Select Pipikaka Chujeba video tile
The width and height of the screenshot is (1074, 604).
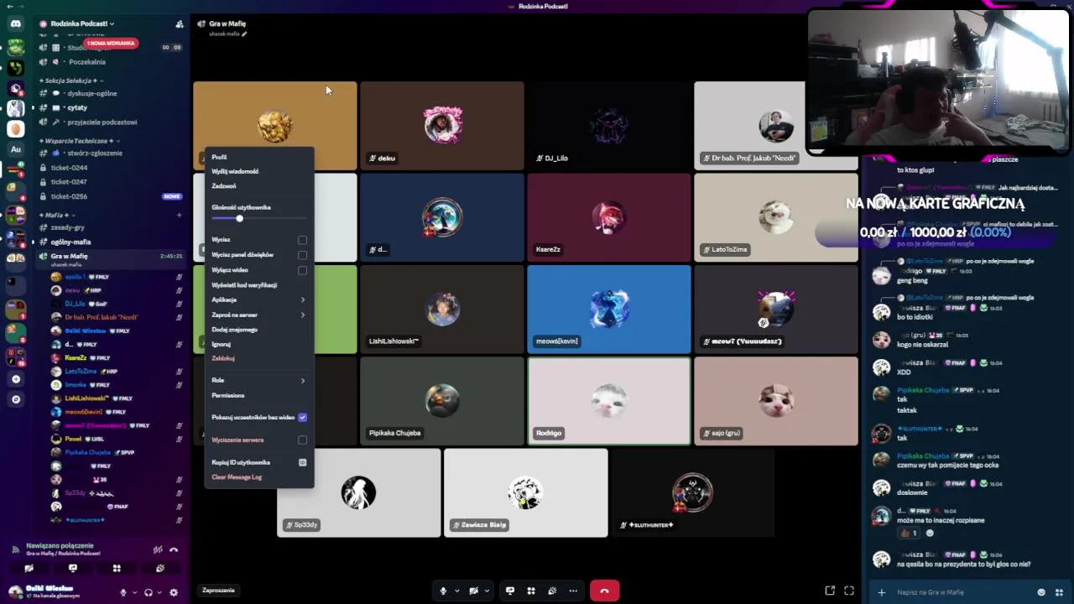442,401
